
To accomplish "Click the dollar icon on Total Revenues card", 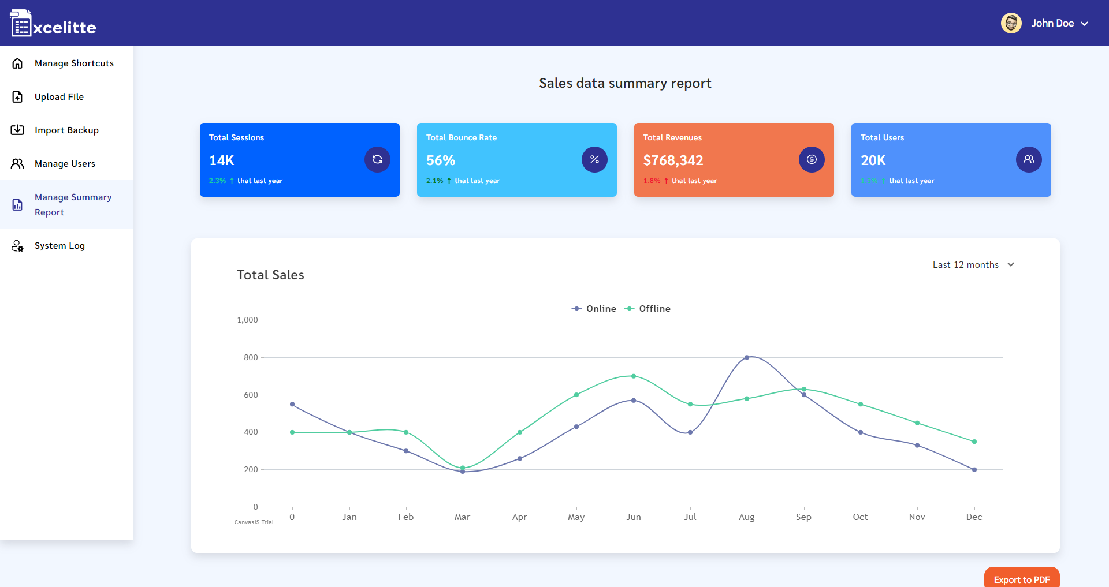I will 811,159.
